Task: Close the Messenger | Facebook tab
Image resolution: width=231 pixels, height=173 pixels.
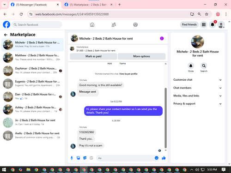Action: coord(58,5)
